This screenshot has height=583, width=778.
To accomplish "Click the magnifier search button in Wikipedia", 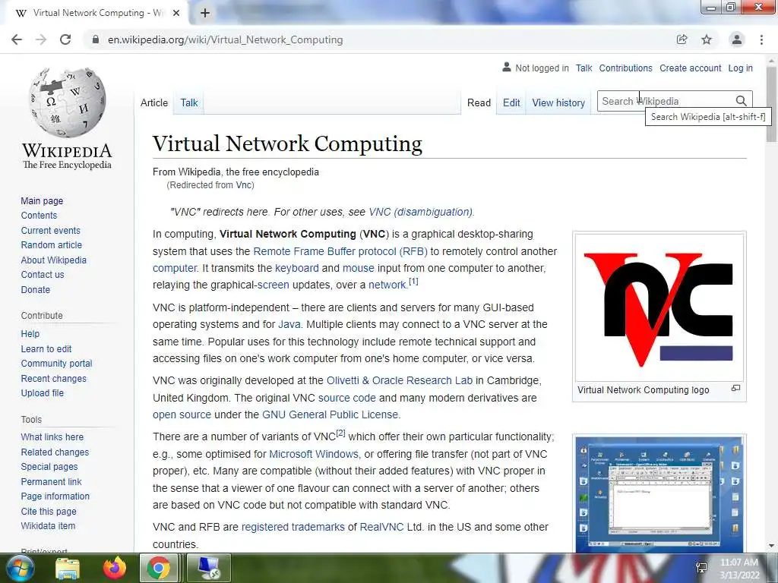I will 742,101.
